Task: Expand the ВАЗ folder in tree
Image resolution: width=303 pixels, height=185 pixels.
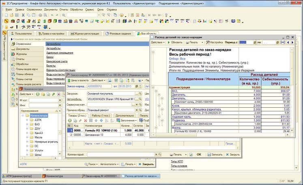Action: coord(26,124)
